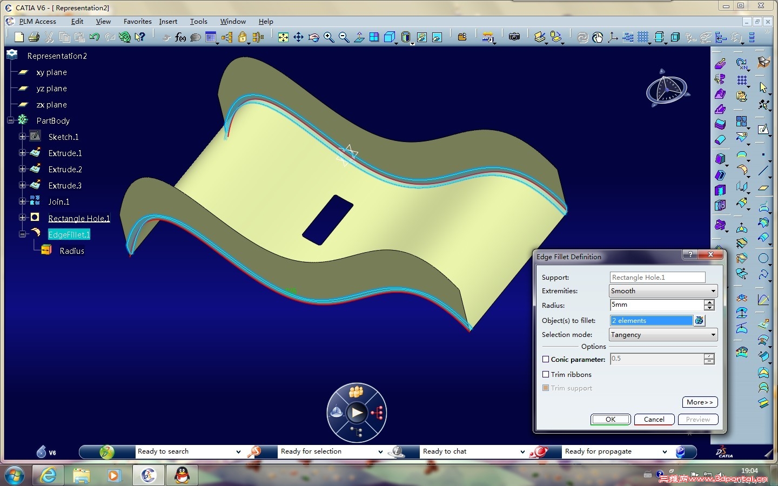The height and width of the screenshot is (486, 778).
Task: Open the View menu
Action: (x=103, y=22)
